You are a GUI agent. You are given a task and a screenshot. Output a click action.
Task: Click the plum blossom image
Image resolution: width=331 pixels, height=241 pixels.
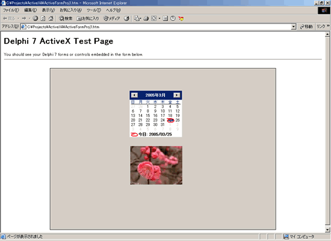[x=156, y=165]
